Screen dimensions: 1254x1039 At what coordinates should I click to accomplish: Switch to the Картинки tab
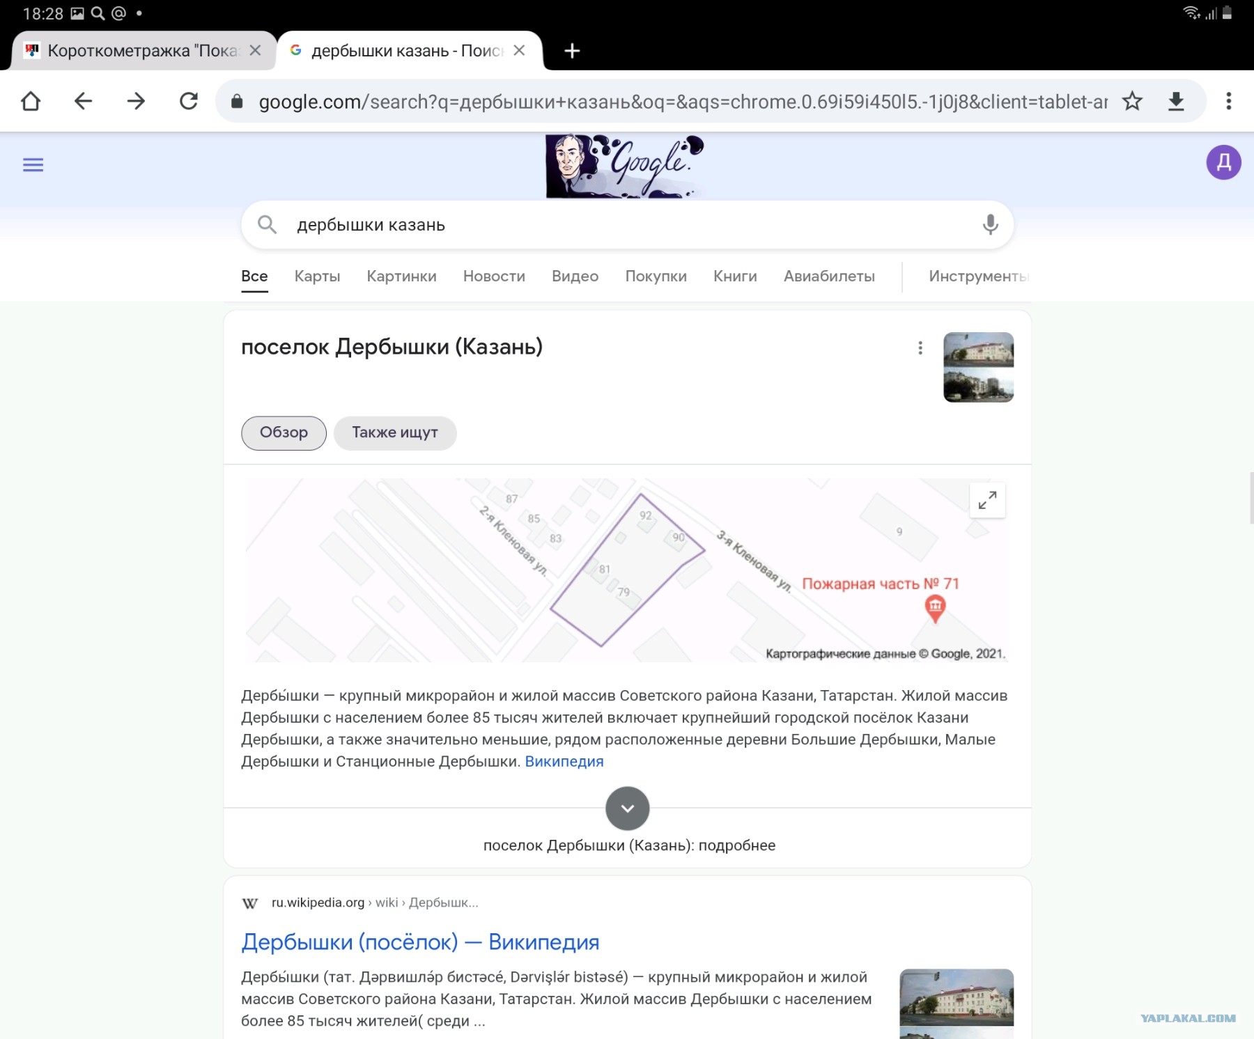(x=401, y=276)
